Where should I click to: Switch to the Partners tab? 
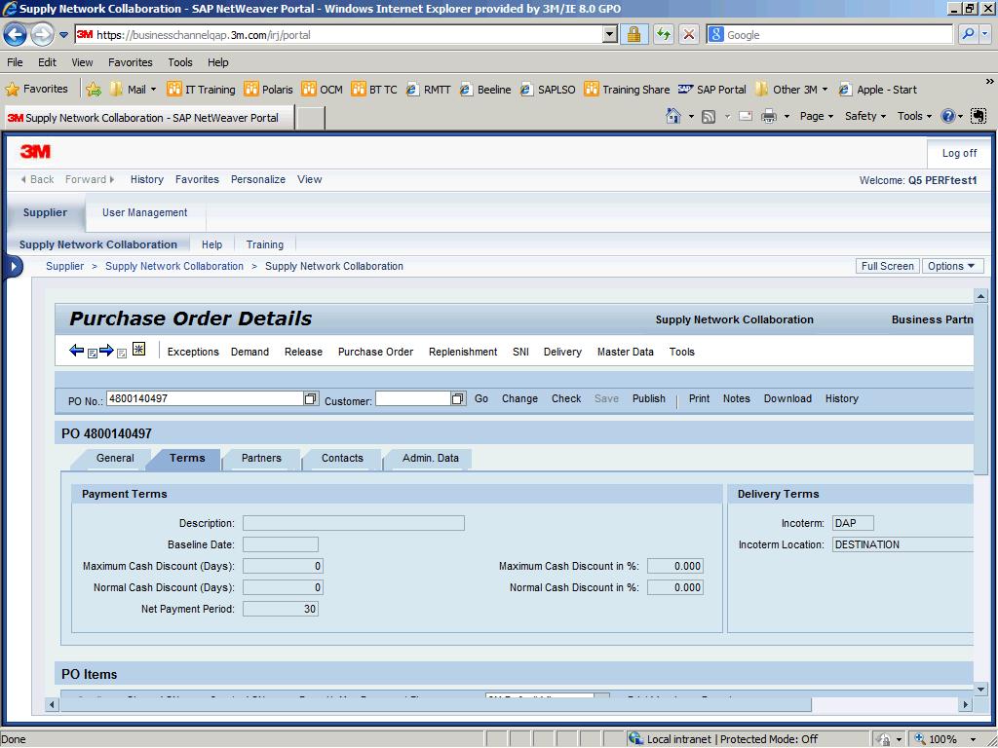tap(261, 458)
